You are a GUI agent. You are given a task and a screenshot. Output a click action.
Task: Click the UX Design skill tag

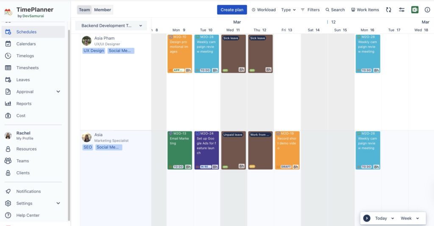[x=94, y=51]
